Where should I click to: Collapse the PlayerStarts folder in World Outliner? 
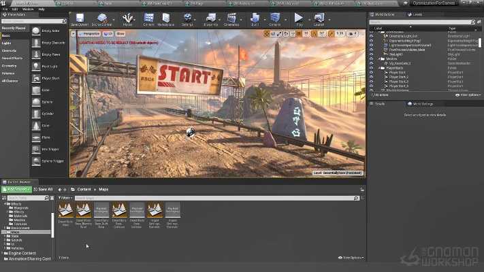[x=380, y=68]
